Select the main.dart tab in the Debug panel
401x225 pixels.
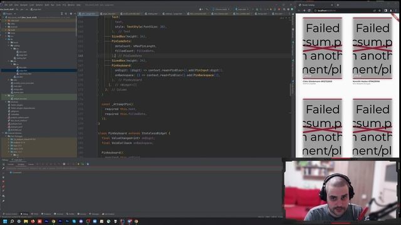[18, 160]
